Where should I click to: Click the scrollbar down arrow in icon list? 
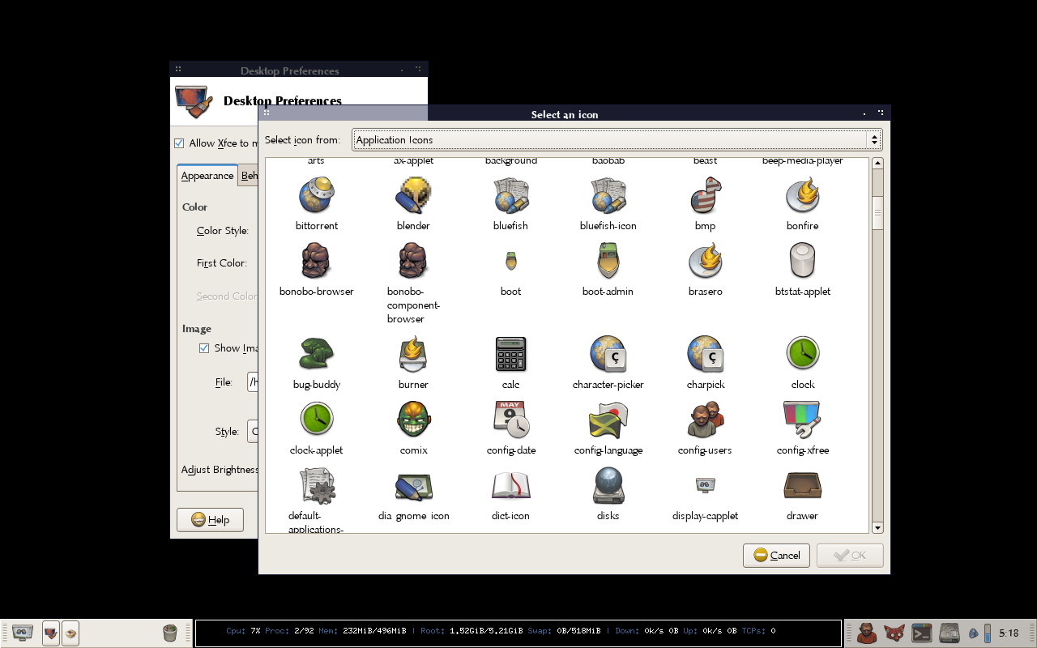(877, 527)
